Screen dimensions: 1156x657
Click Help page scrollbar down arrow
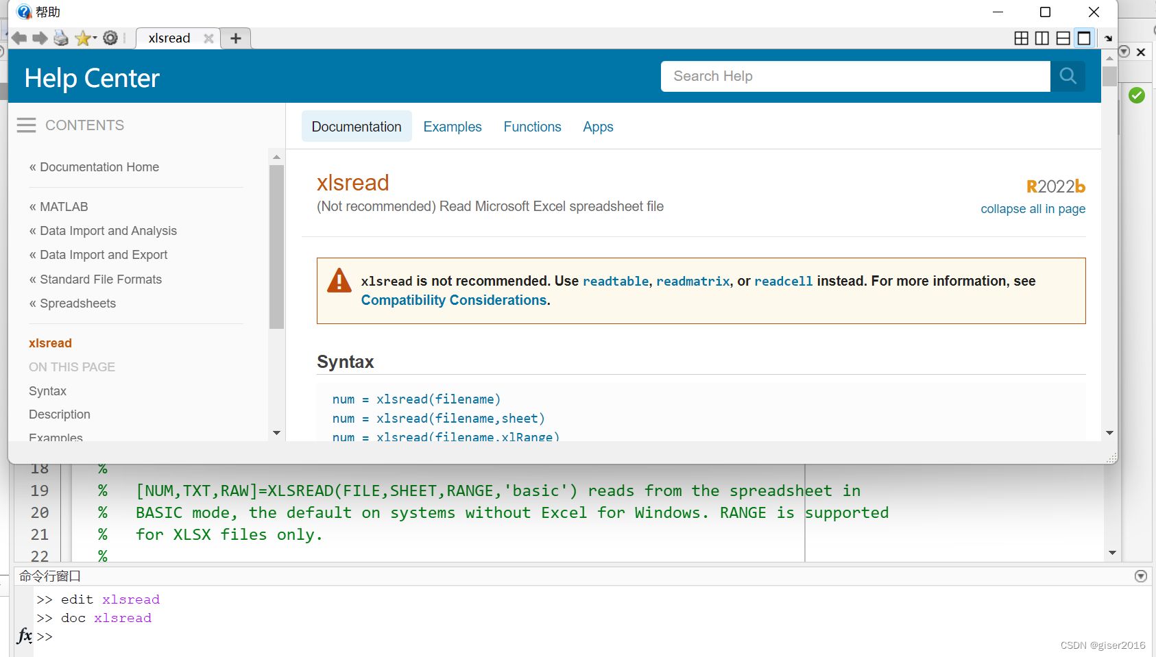tap(1109, 433)
